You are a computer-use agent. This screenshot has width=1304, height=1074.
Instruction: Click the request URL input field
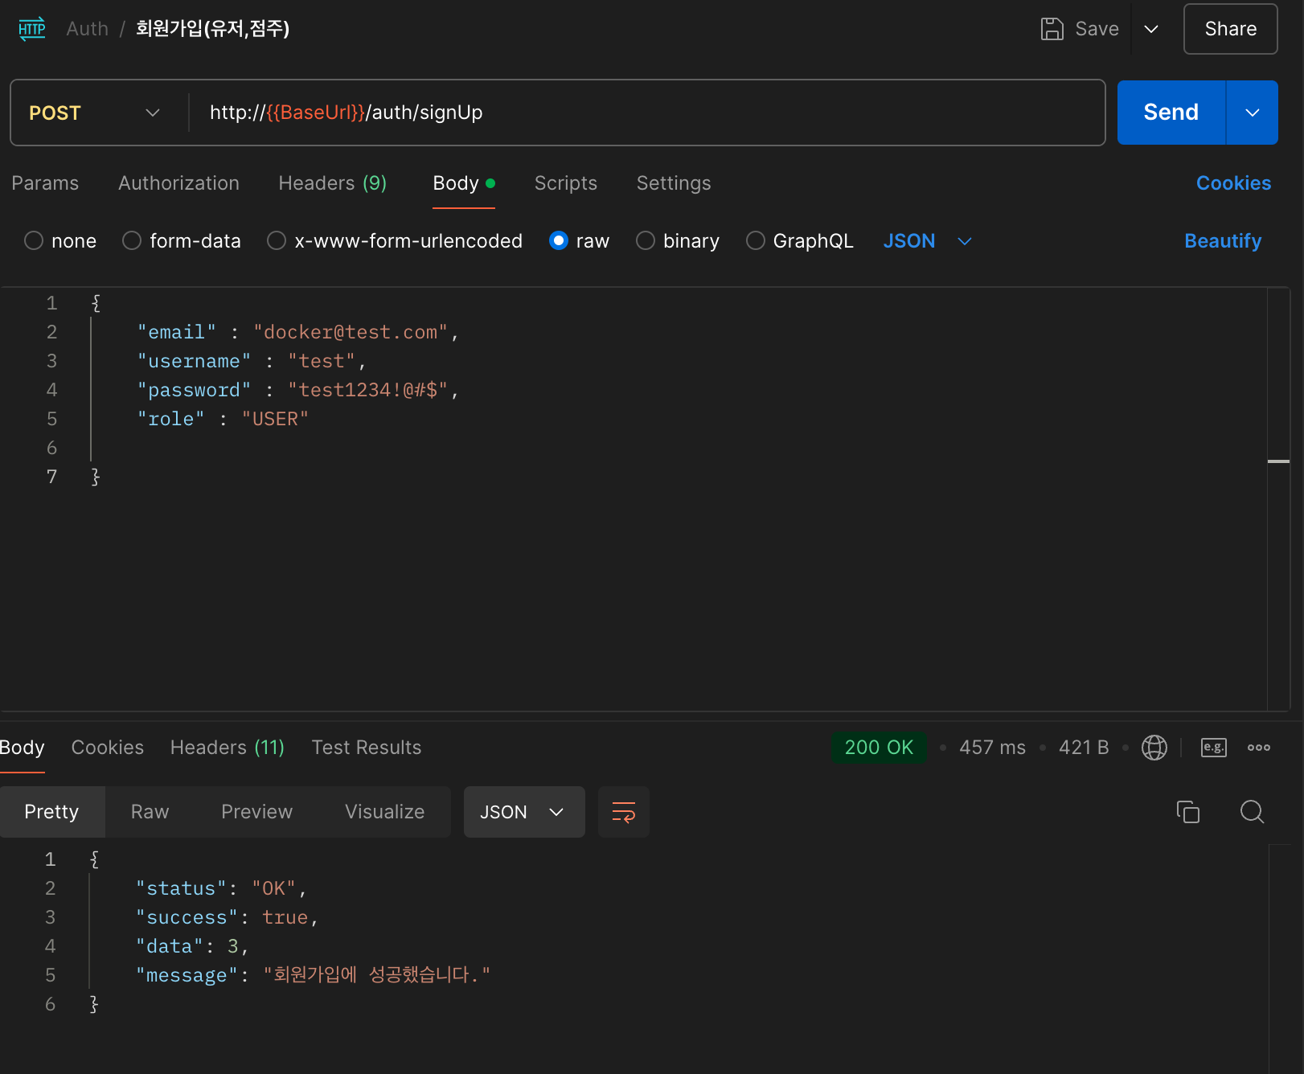[x=643, y=113]
